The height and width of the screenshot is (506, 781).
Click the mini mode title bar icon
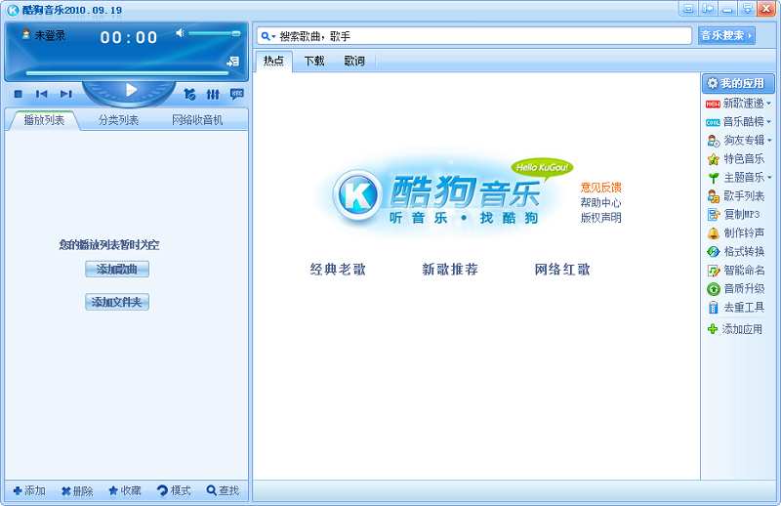pos(688,9)
